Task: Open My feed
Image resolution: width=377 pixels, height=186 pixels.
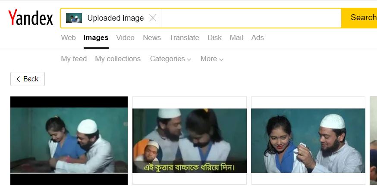Action: tap(74, 59)
